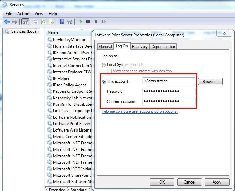
Task: Open the File menu
Action: tap(9, 14)
